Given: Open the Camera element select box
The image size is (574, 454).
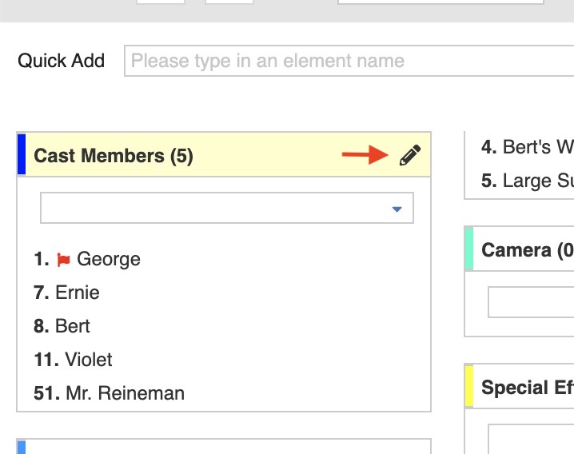Looking at the screenshot, I should point(531,303).
